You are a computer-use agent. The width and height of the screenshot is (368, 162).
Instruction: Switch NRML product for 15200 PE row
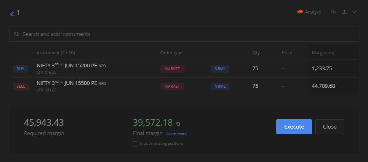point(220,69)
